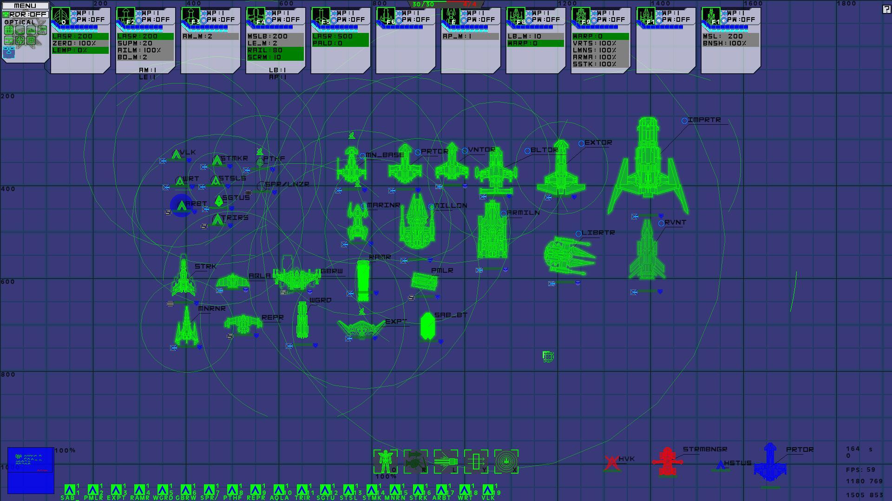Viewport: 892px width, 501px height.
Task: Select the red HVK enemy marker
Action: (612, 462)
